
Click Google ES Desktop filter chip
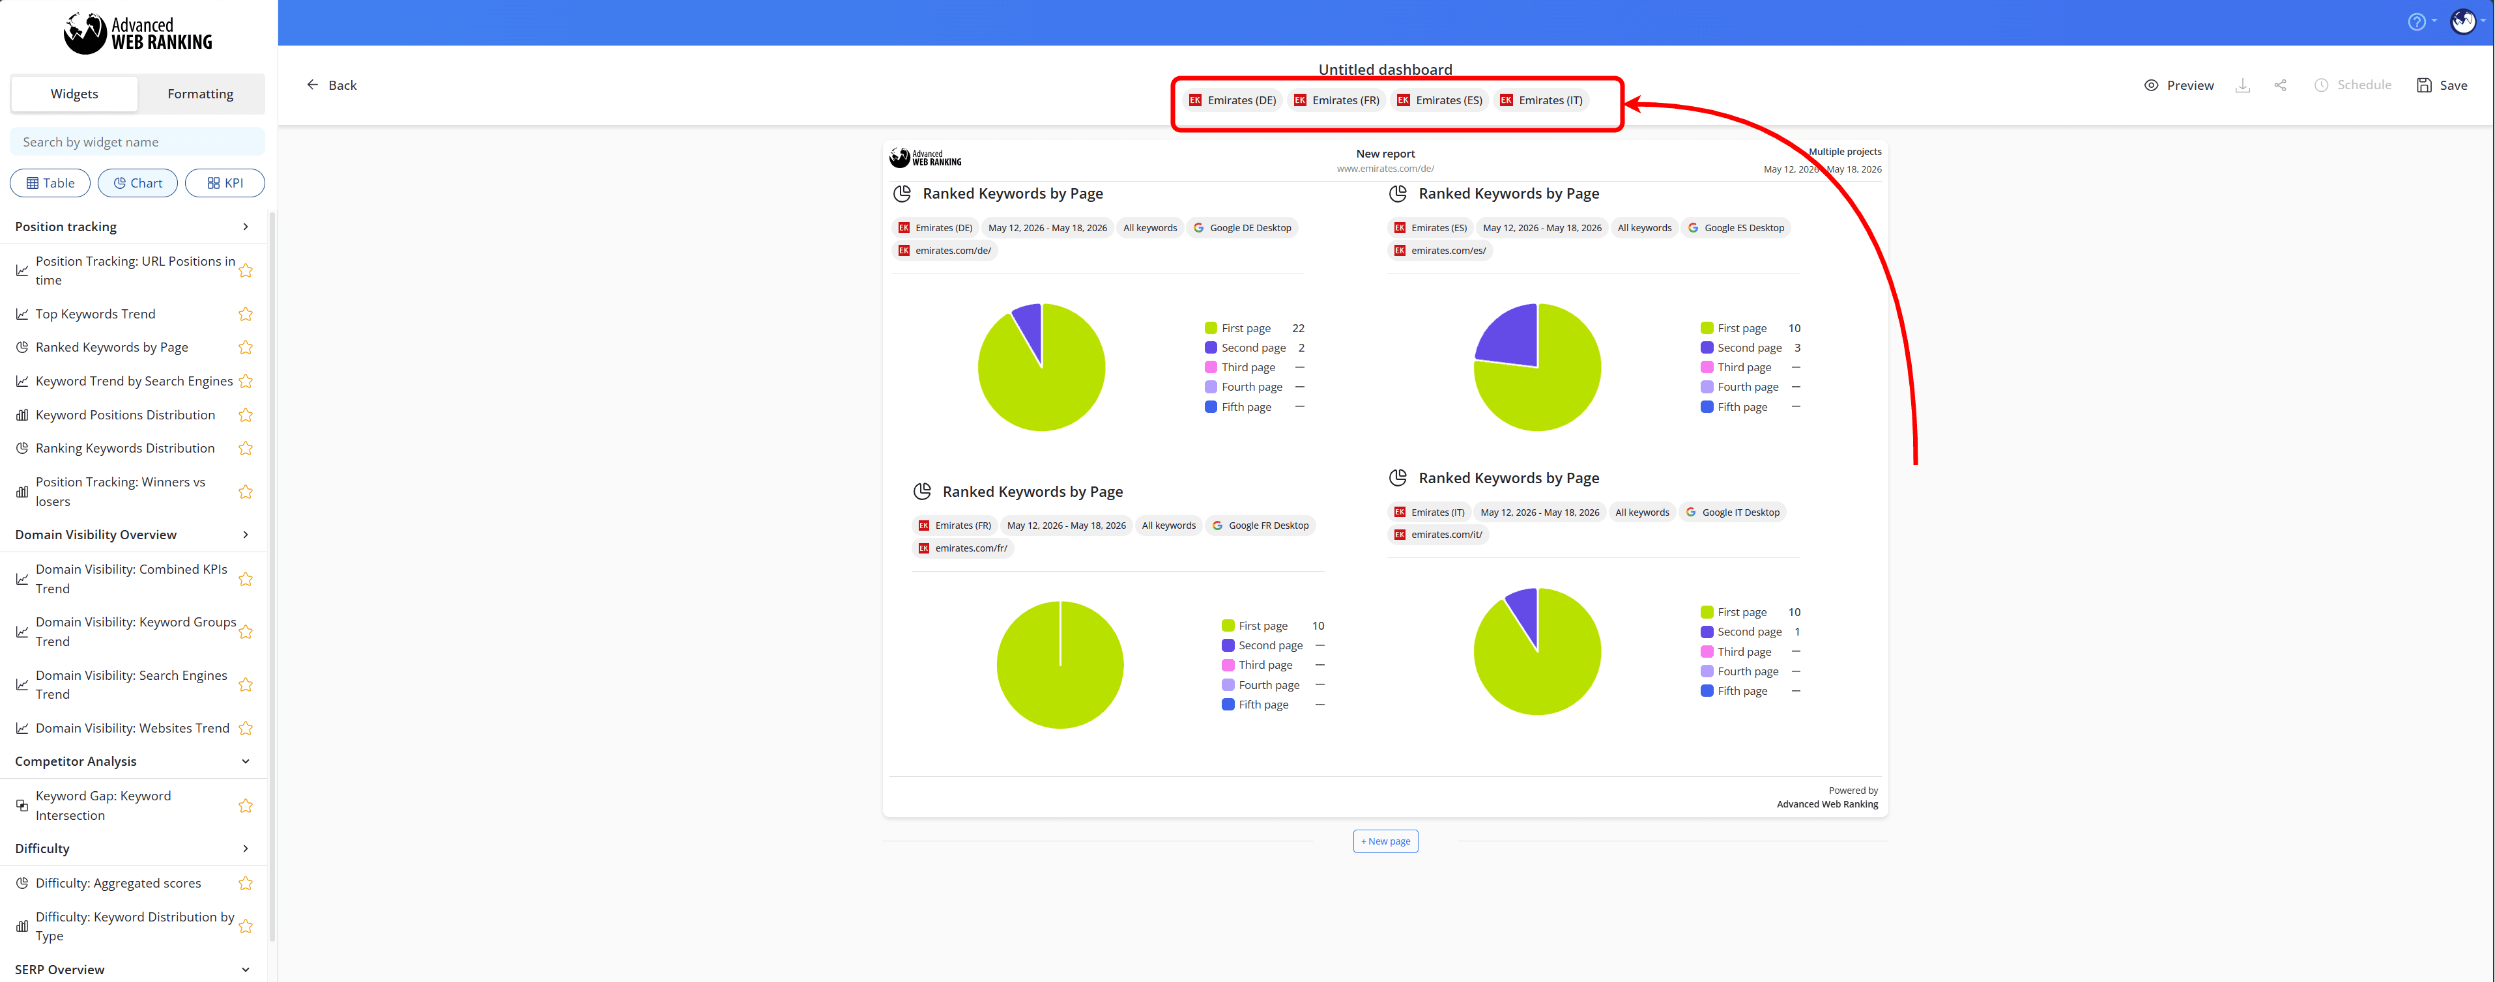(1736, 229)
